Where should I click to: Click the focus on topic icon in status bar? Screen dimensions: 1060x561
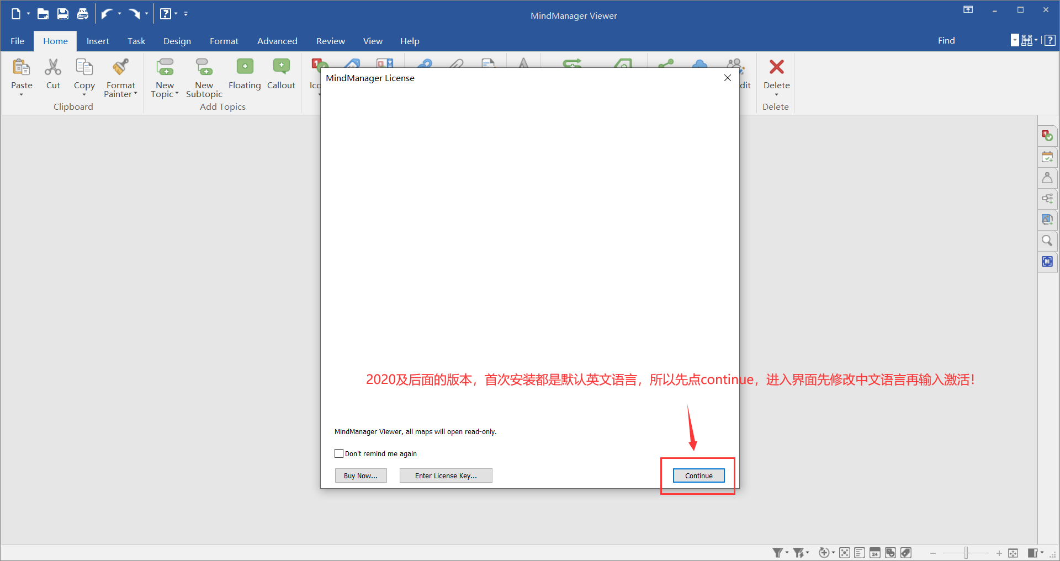click(845, 553)
